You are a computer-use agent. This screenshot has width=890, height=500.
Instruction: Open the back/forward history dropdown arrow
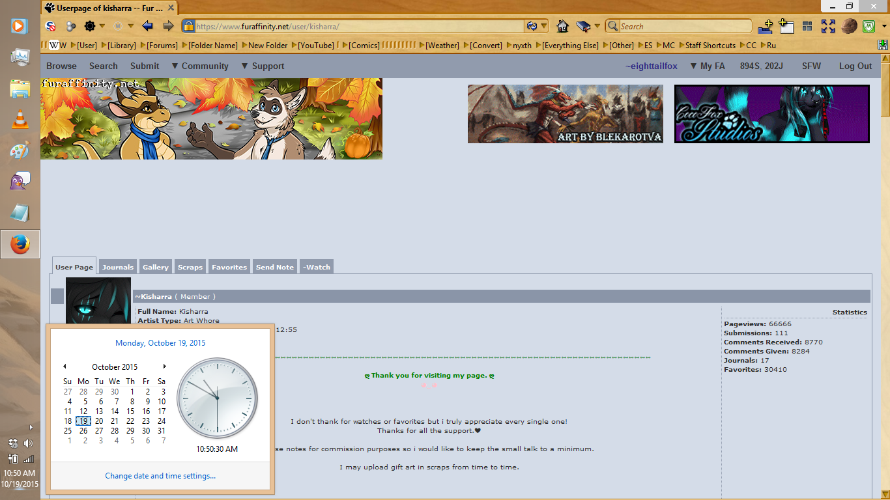[x=130, y=26]
